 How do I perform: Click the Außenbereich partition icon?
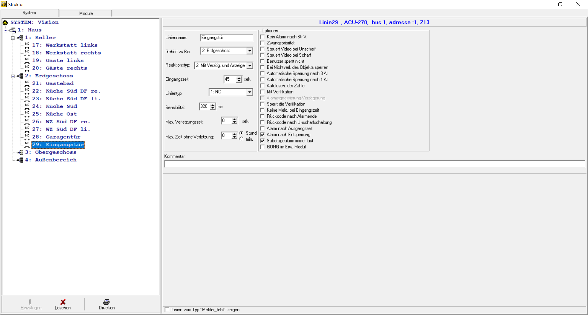coord(20,160)
